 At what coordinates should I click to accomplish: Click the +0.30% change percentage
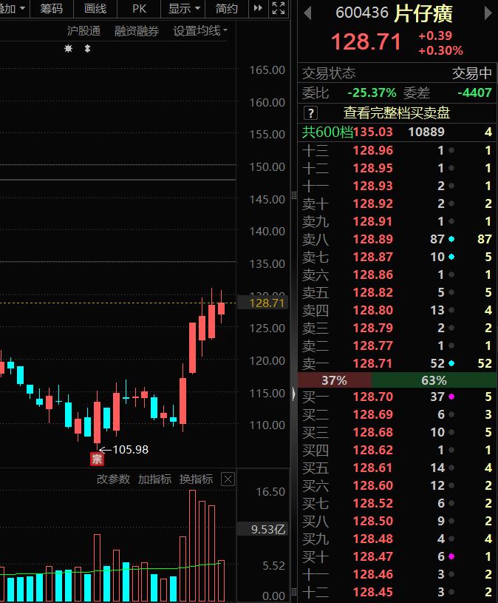click(x=440, y=50)
